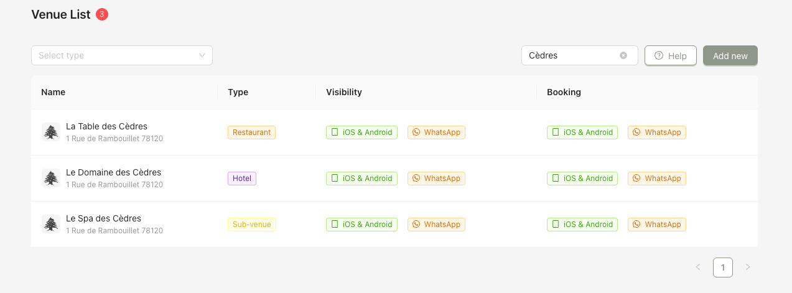
Task: Click iOS & Android booking tag for Hotel row
Action: coord(582,179)
